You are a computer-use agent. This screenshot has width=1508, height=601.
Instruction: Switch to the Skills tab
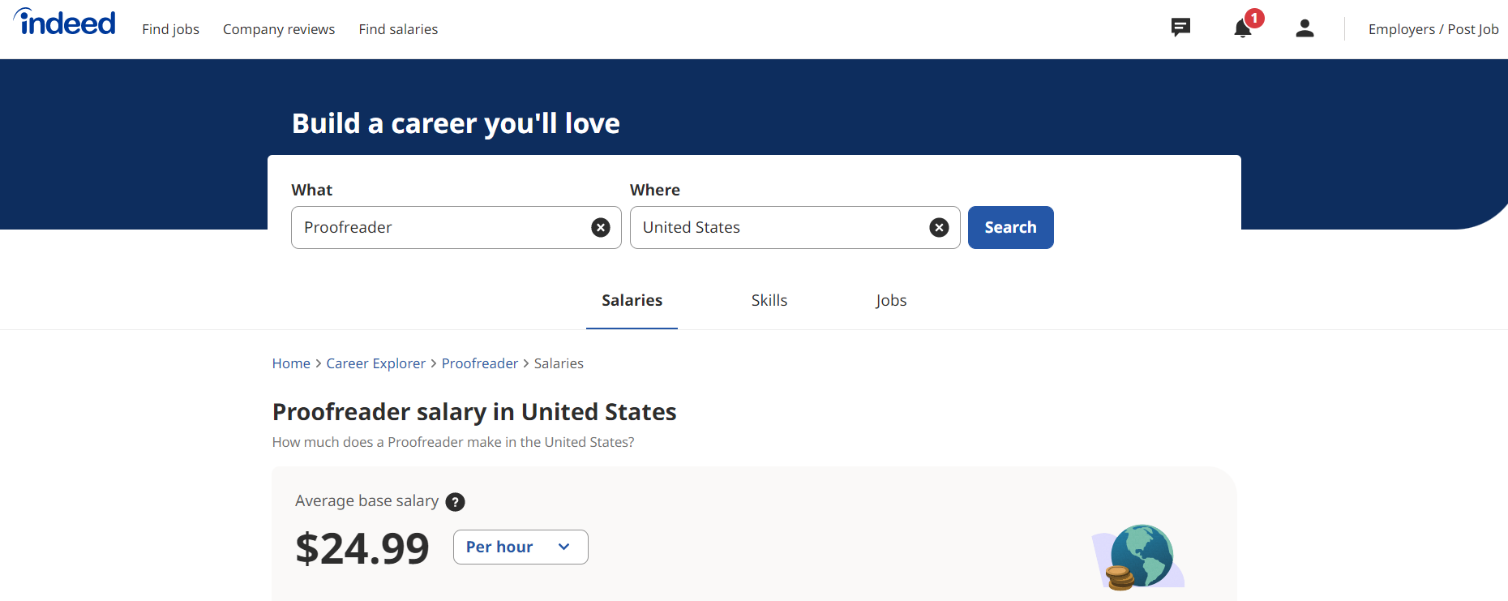coord(769,300)
